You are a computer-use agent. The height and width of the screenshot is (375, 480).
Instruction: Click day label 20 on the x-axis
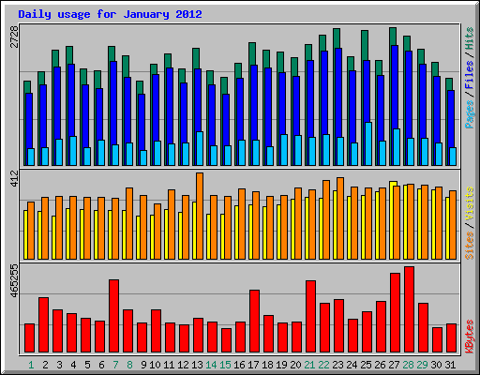point(295,365)
